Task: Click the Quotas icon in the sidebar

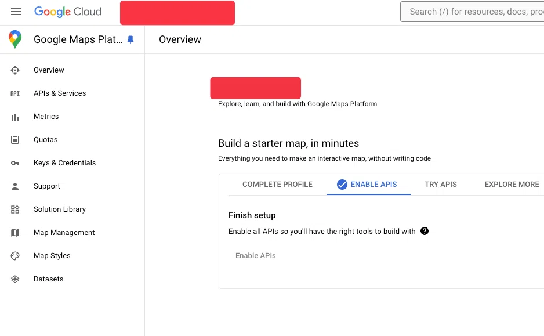Action: [15, 139]
